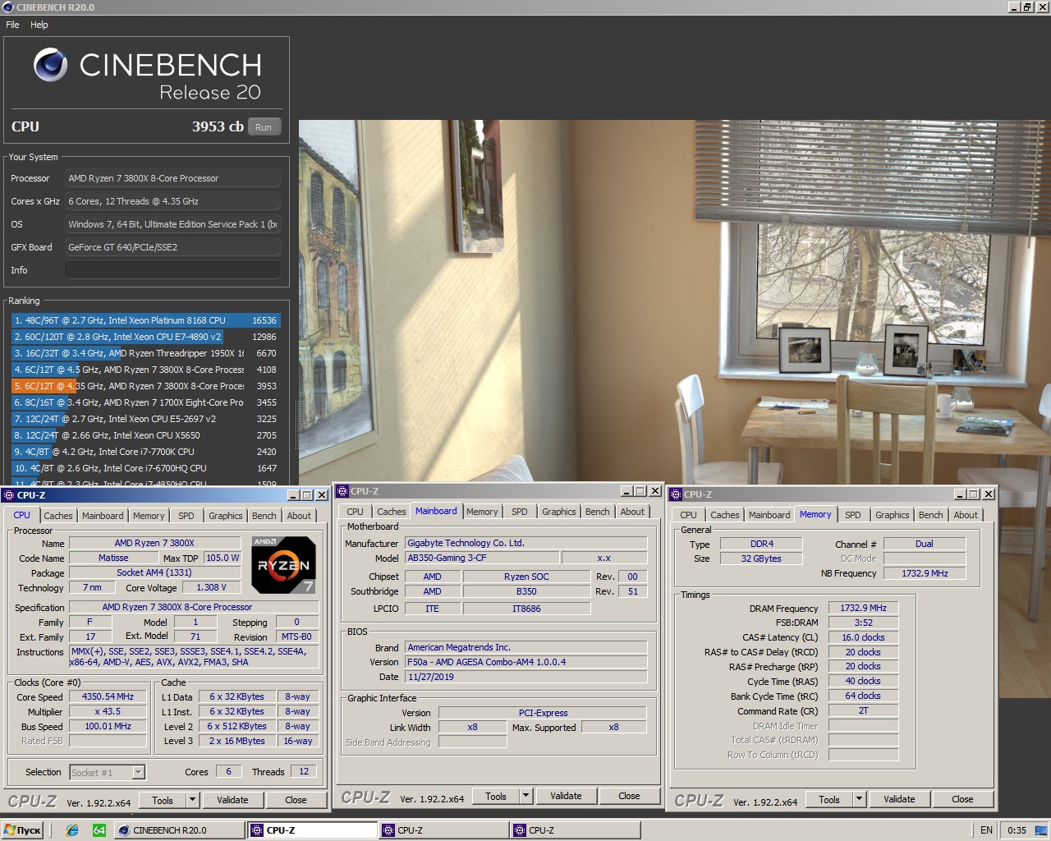1051x841 pixels.
Task: Open SPD tab in the CPU-Z Memory window
Action: [x=853, y=515]
